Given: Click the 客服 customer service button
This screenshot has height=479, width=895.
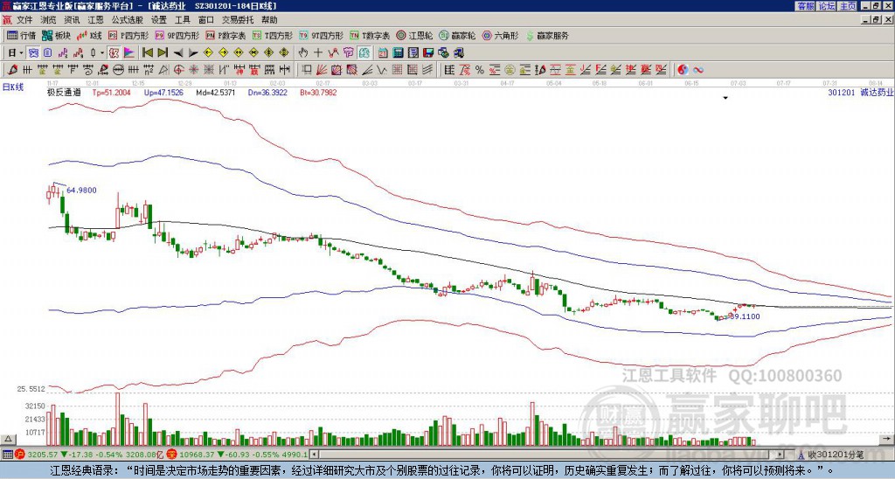Looking at the screenshot, I should [805, 6].
